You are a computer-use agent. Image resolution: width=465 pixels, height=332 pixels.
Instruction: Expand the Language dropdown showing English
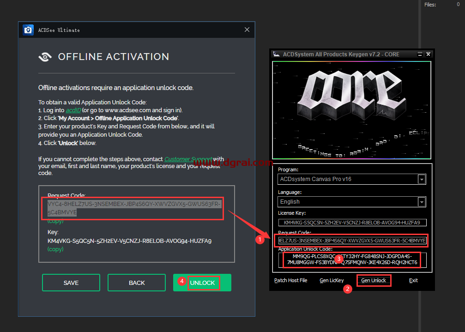click(x=421, y=202)
